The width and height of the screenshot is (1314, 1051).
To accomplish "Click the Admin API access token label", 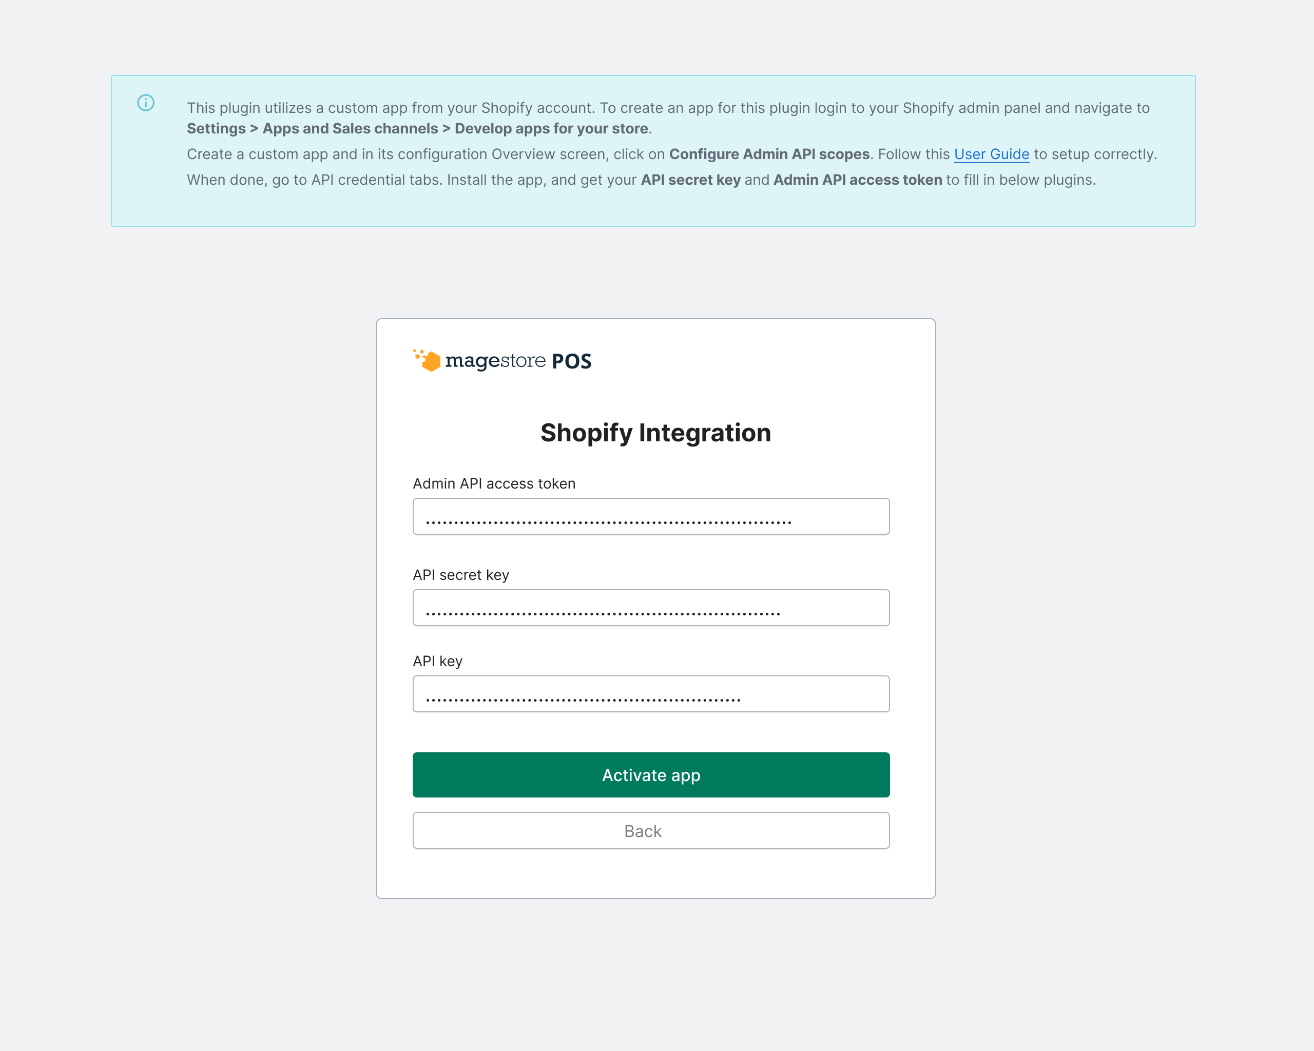I will (494, 483).
